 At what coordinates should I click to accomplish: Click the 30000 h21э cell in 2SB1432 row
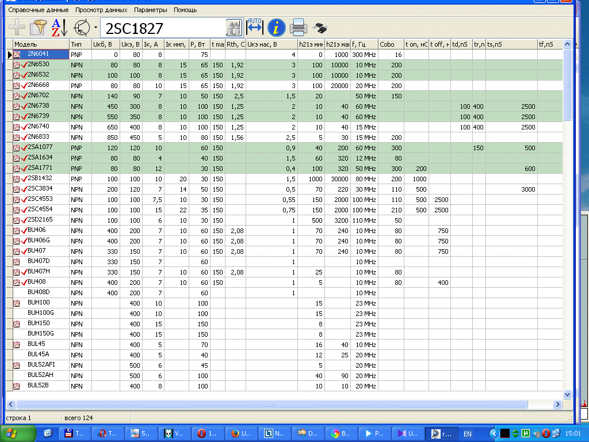338,180
